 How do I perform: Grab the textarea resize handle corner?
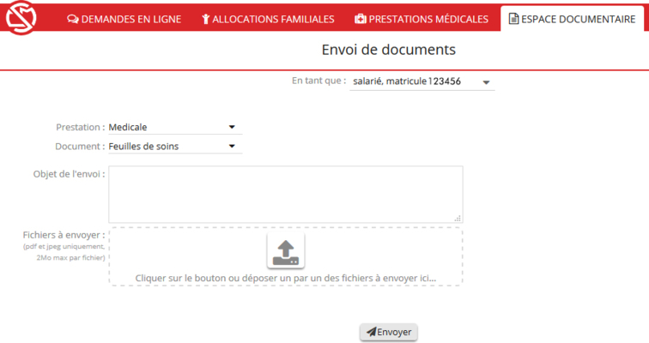[458, 219]
